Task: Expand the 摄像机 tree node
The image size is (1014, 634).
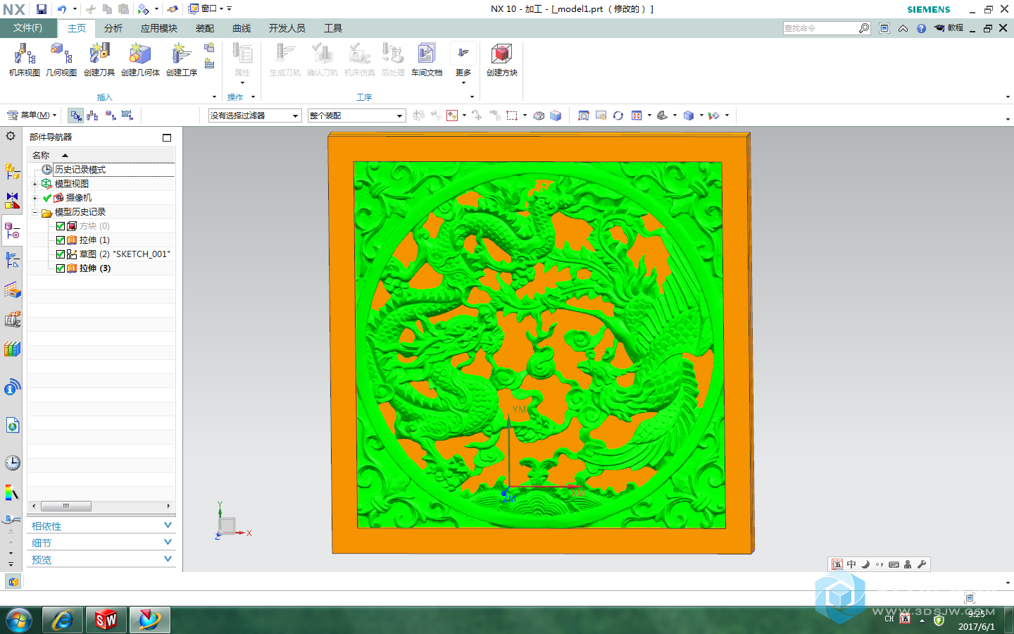Action: [35, 198]
